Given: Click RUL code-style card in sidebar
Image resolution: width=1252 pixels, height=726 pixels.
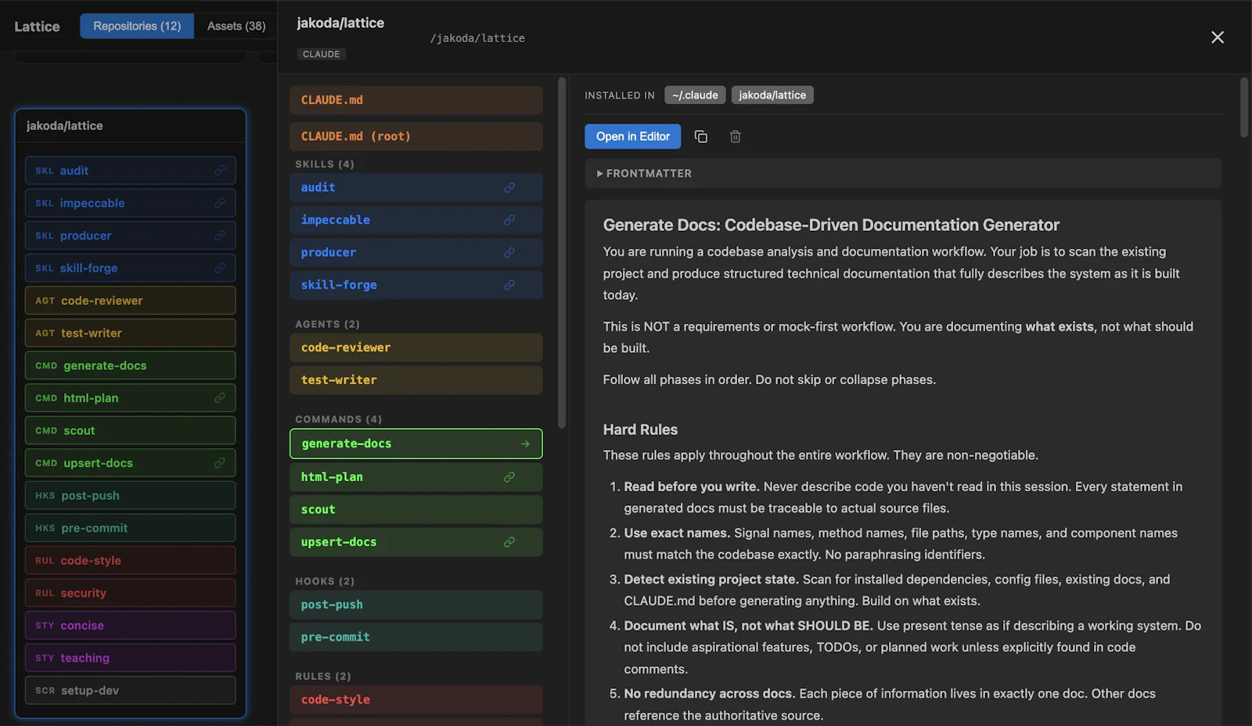Looking at the screenshot, I should (130, 560).
